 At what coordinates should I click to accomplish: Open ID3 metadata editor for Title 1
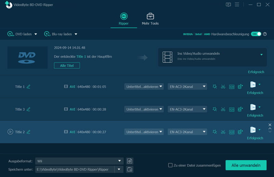click(232, 87)
